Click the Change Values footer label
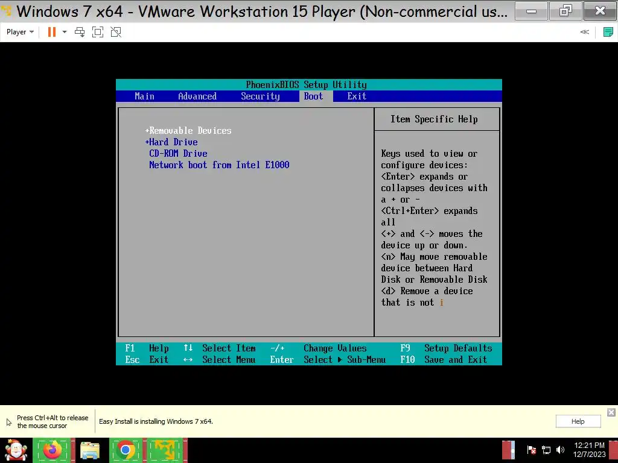The height and width of the screenshot is (463, 618). (x=335, y=348)
